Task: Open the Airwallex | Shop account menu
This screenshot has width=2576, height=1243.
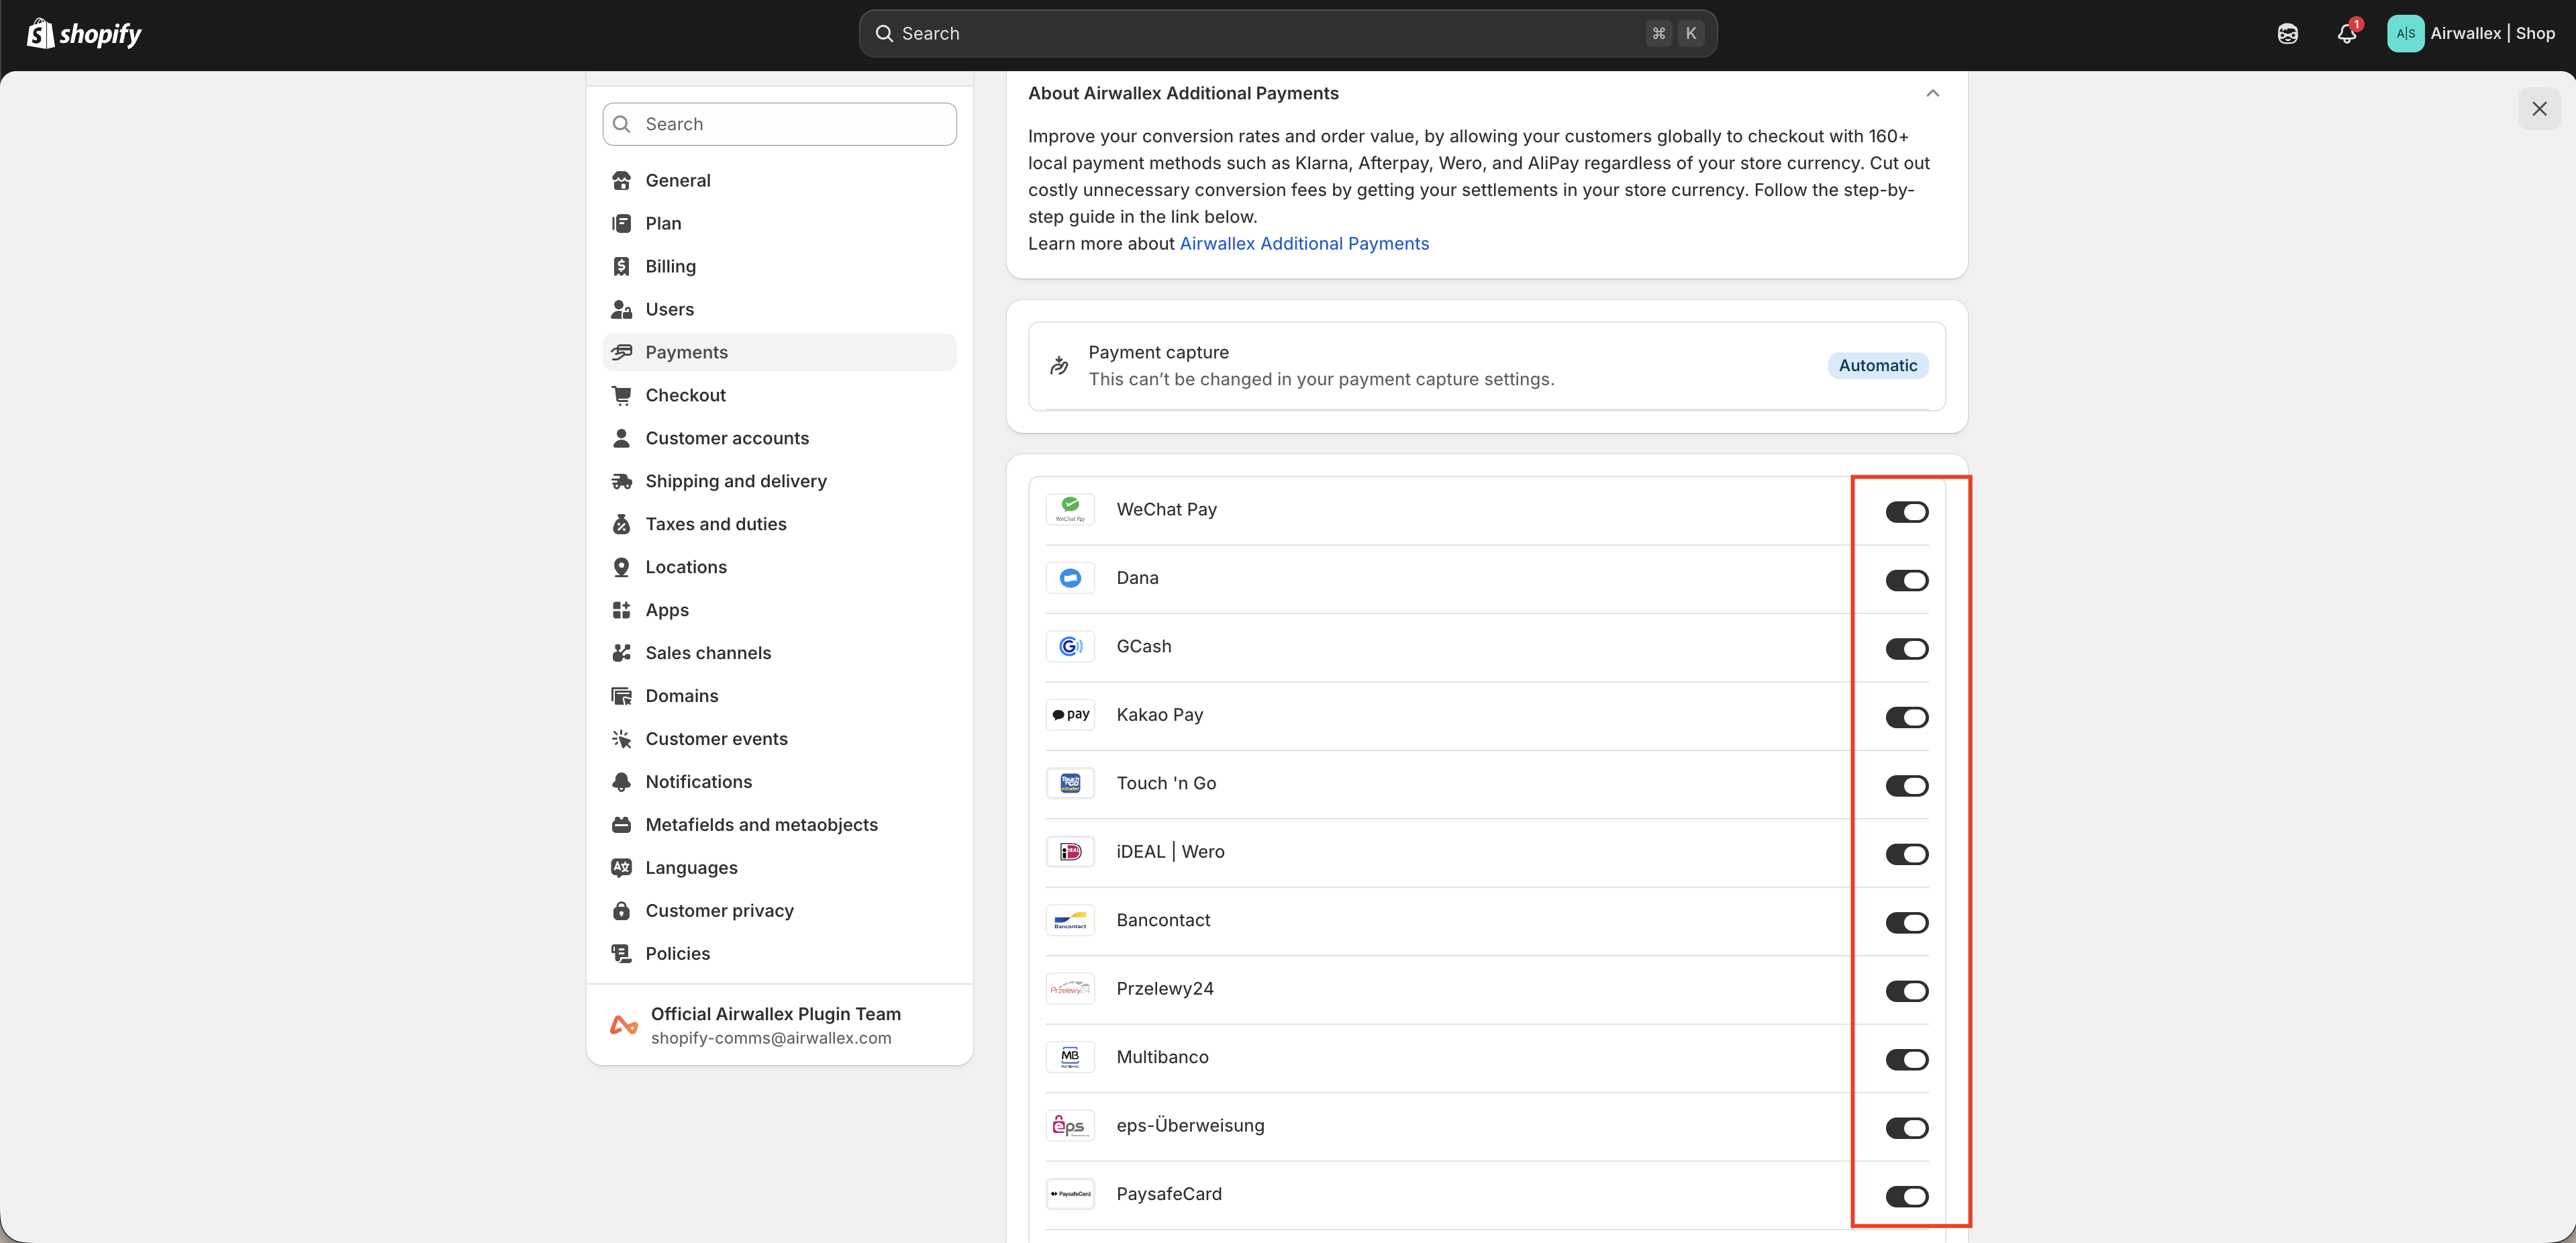Action: pyautogui.click(x=2471, y=34)
